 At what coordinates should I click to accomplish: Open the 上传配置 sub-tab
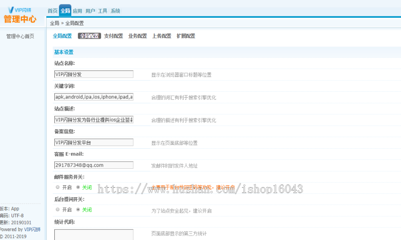coord(161,36)
